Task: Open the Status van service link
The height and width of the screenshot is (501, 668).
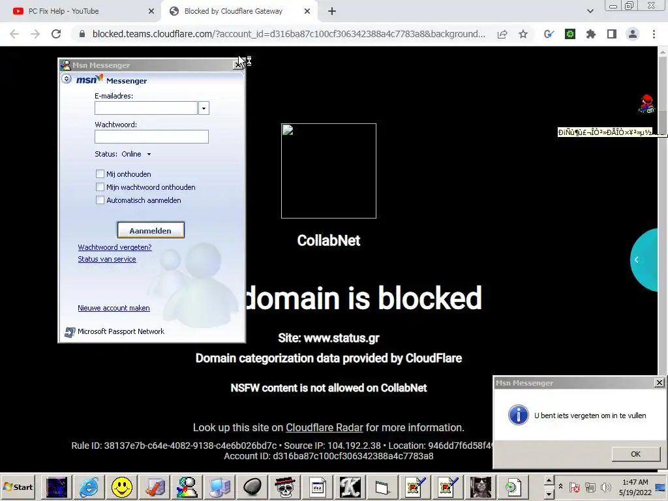Action: [107, 259]
